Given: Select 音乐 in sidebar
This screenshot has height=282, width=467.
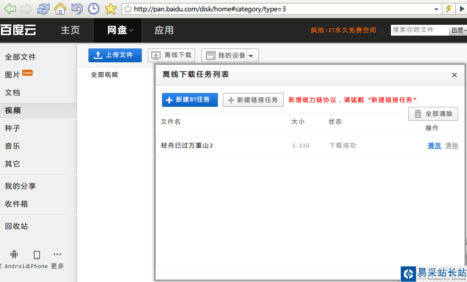Looking at the screenshot, I should click(x=12, y=146).
